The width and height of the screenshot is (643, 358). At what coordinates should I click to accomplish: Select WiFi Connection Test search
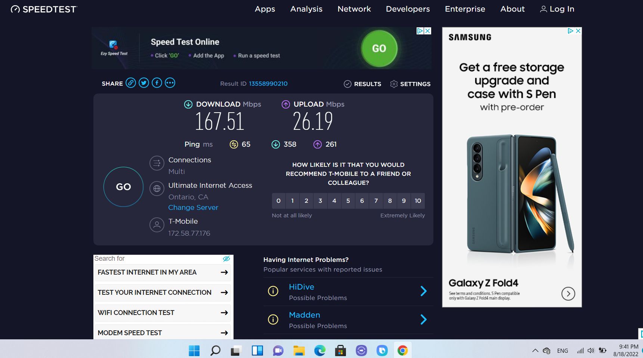163,313
